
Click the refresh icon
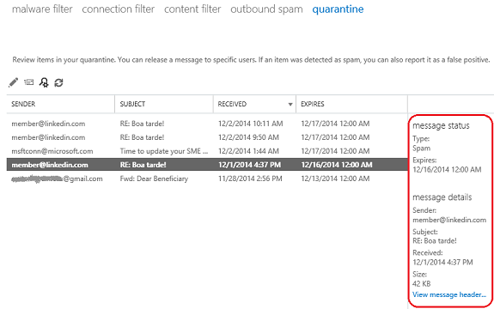pyautogui.click(x=58, y=82)
